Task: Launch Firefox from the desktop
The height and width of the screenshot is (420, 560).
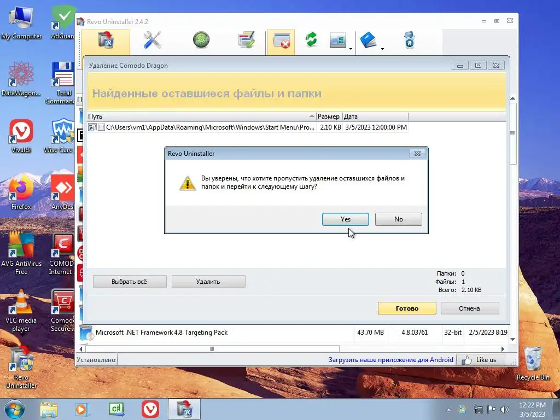Action: 21,193
